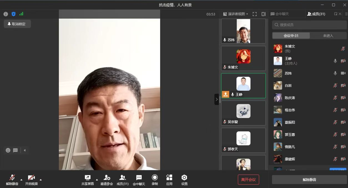Start recording the meeting
This screenshot has width=348, height=188.
[155, 177]
